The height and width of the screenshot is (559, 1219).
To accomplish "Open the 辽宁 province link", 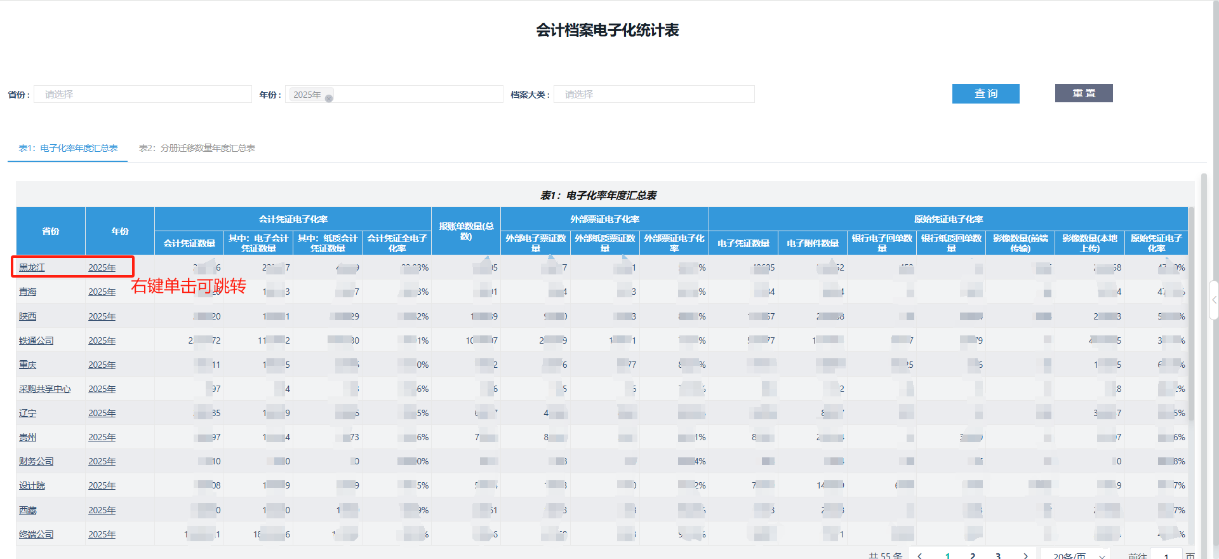I will (27, 413).
